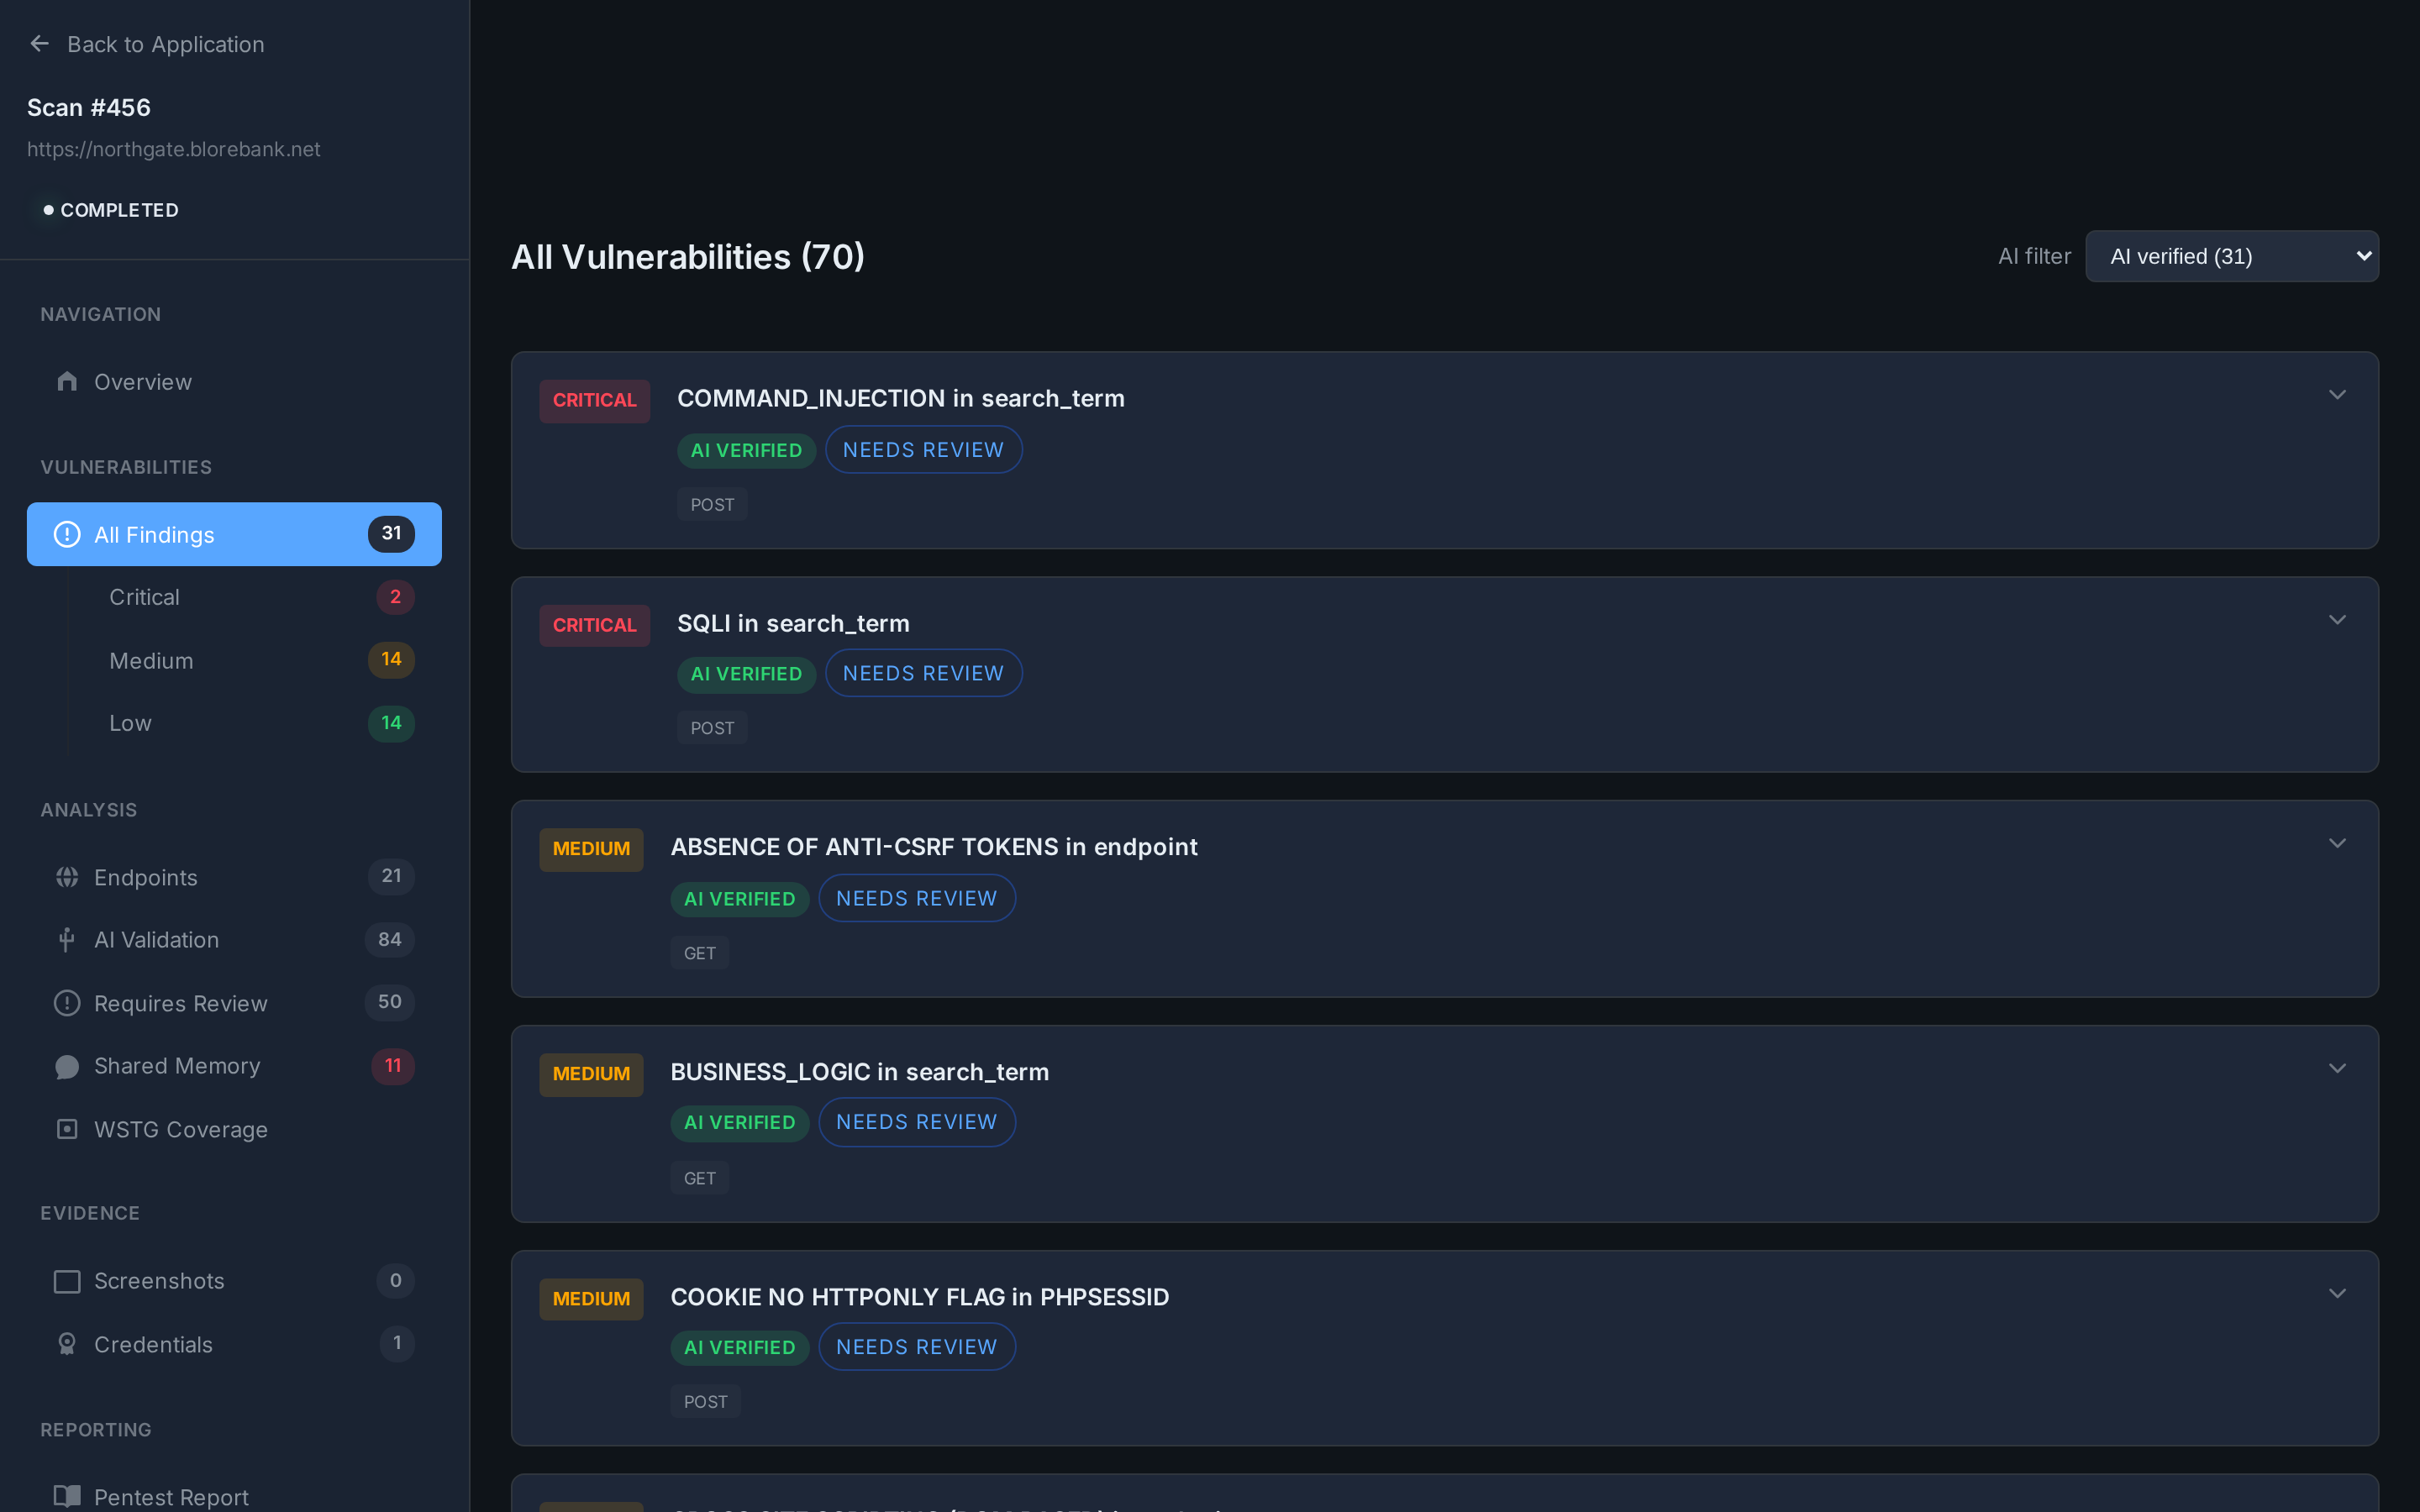Click the Screenshots icon under Evidence
This screenshot has width=2420, height=1512.
coord(66,1281)
